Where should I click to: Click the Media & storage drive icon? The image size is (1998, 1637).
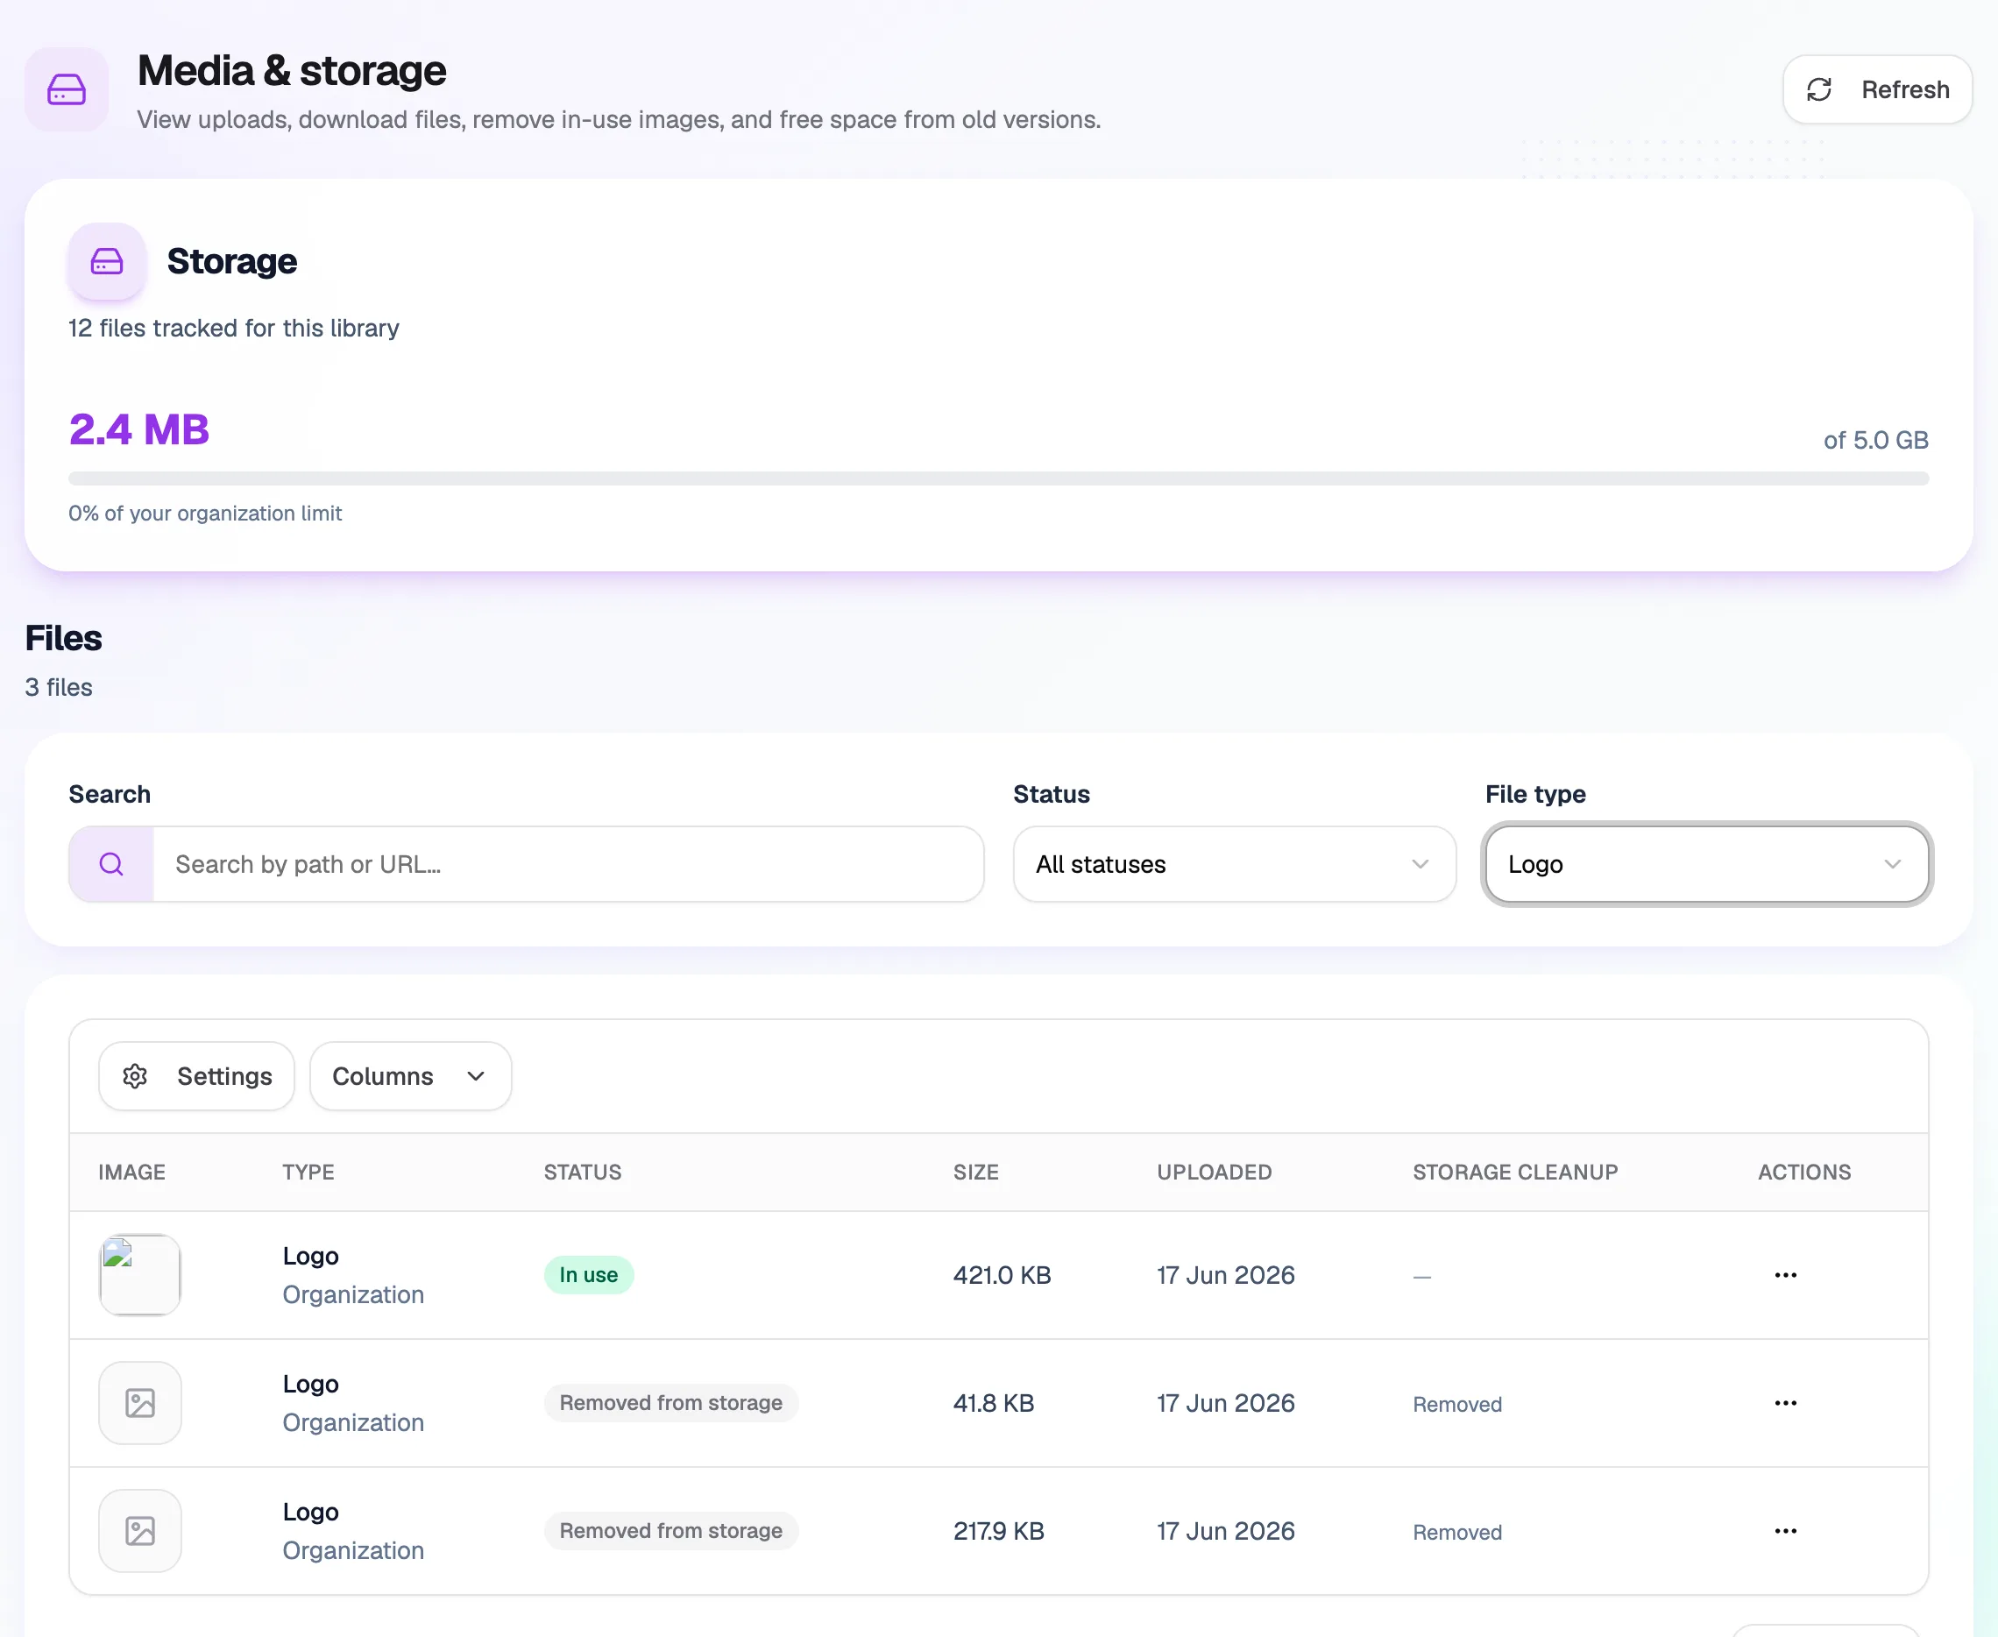point(66,89)
